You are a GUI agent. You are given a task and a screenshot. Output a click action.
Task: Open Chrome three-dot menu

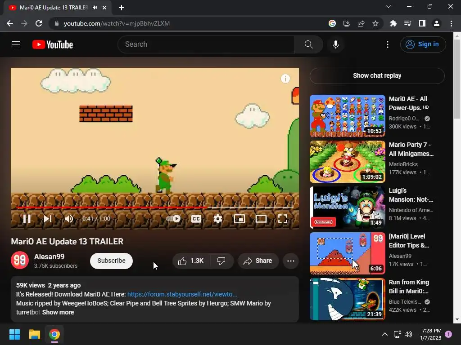pos(451,23)
